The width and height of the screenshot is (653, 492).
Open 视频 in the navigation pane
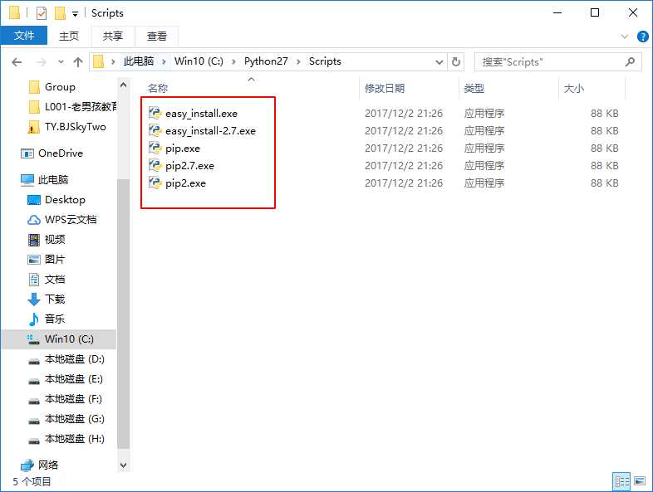[x=47, y=240]
